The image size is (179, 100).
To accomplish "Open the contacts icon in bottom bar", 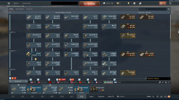I will [161, 96].
